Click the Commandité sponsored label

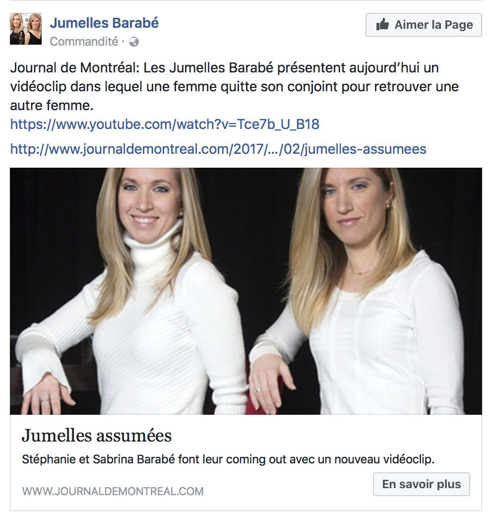84,42
